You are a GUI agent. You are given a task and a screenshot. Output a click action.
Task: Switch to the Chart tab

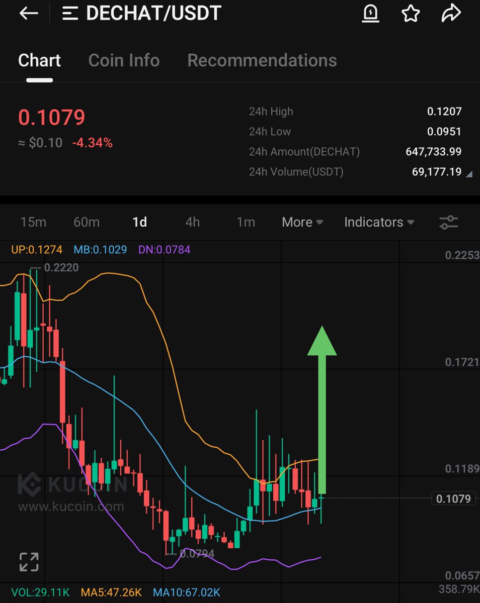click(39, 60)
